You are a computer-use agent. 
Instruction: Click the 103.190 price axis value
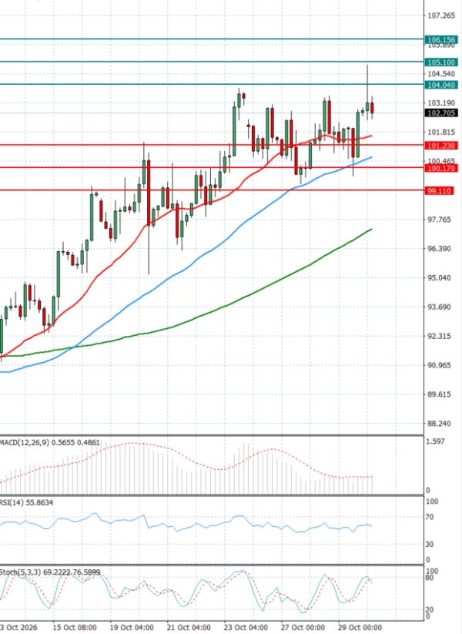coord(441,102)
